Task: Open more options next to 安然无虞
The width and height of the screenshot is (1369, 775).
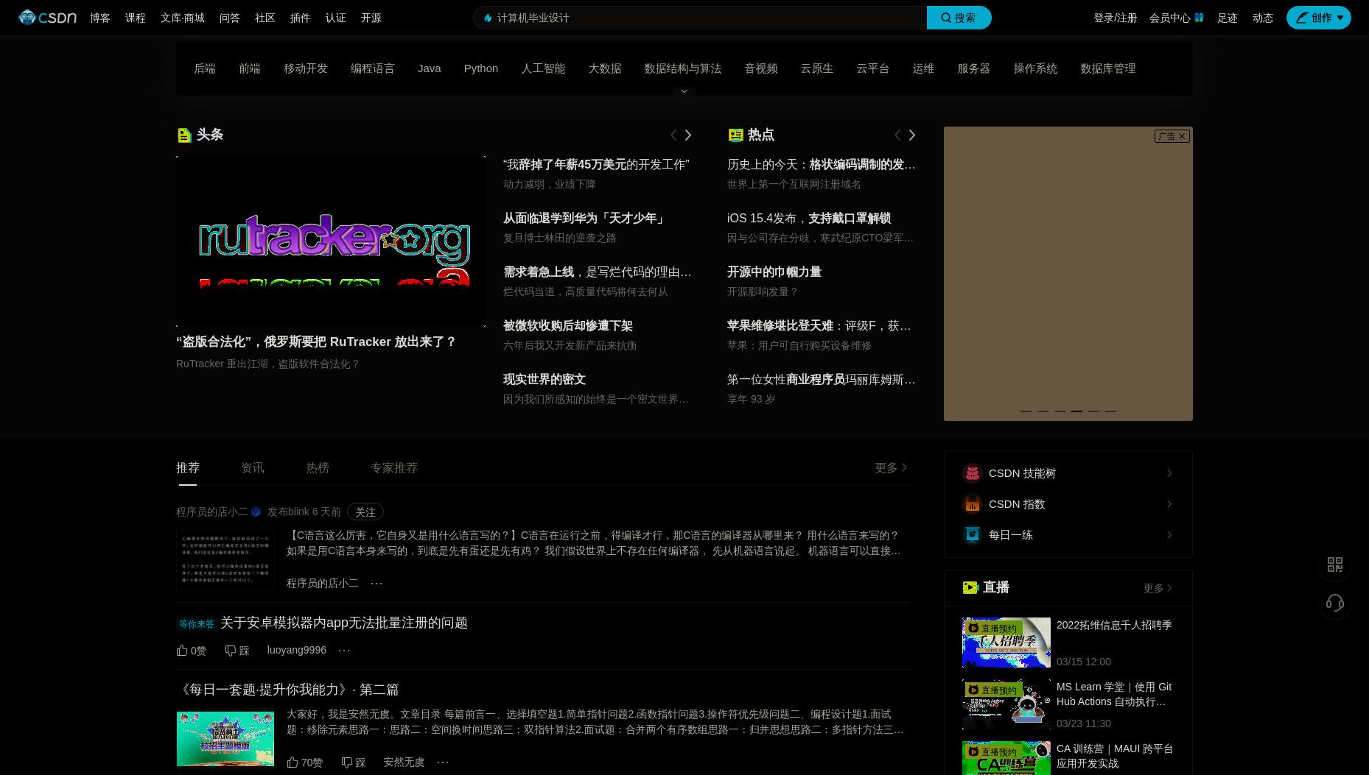Action: coord(443,762)
